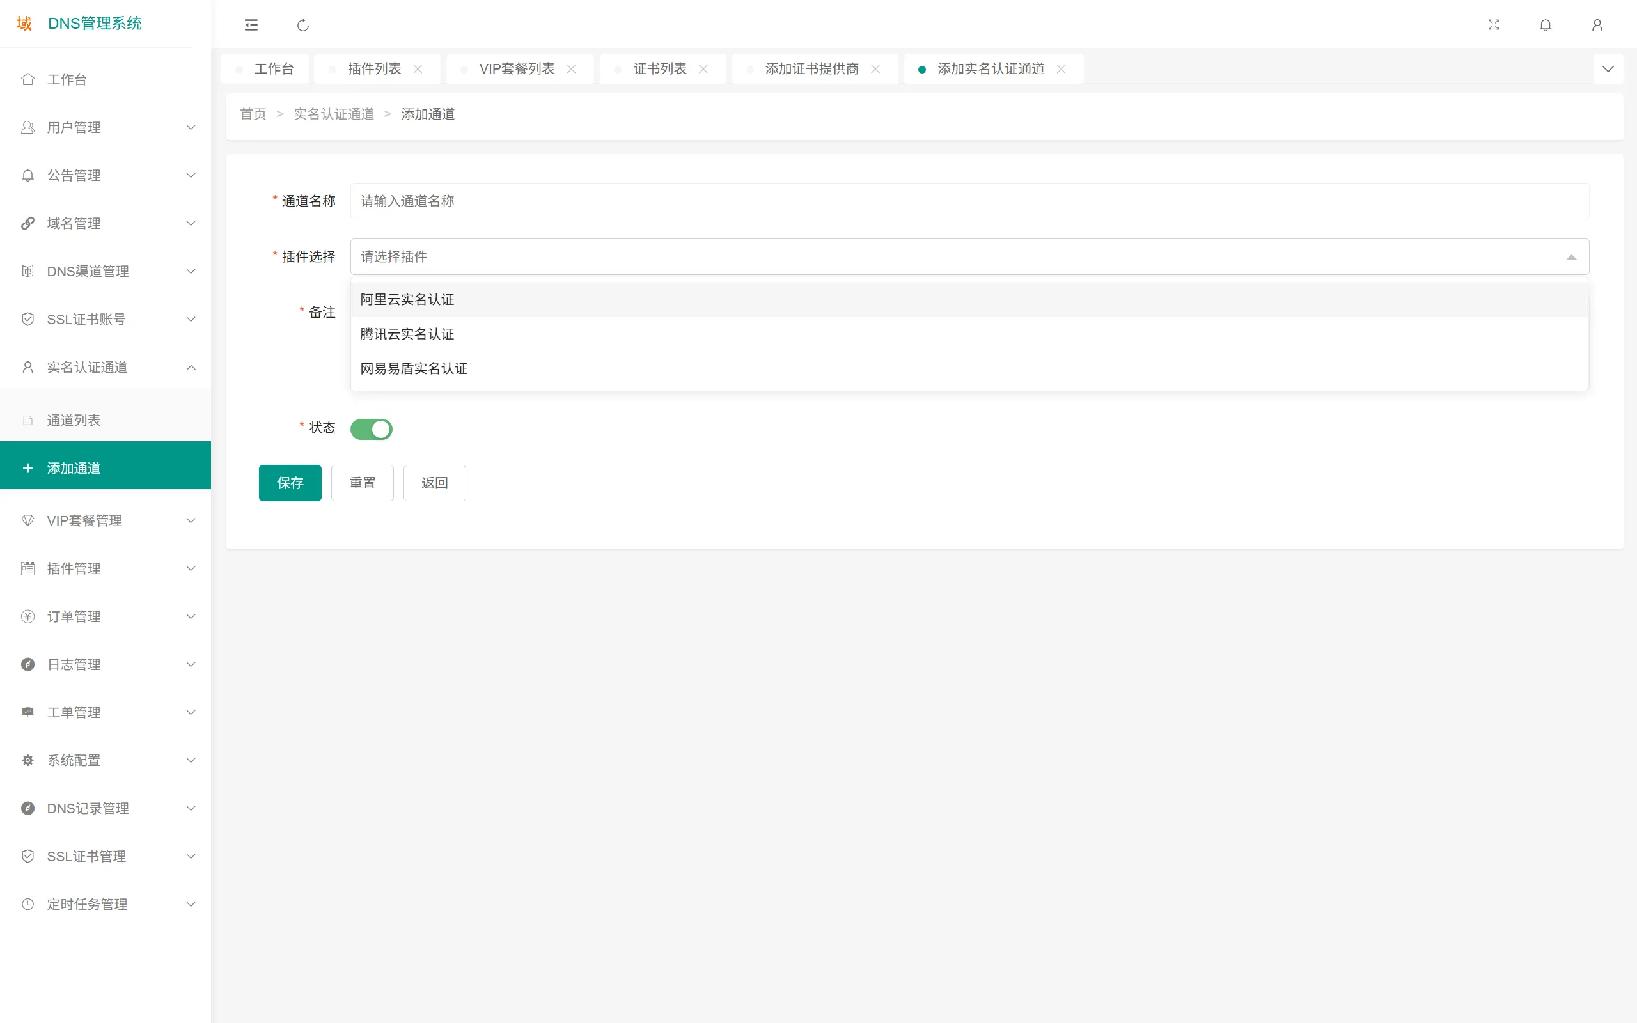1637x1023 pixels.
Task: Click the 首页 breadcrumb link
Action: coord(253,114)
